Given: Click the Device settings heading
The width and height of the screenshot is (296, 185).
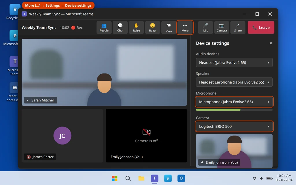Looking at the screenshot, I should 212,43.
